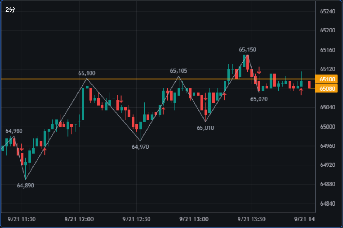Click the red up arrow below the latest candles
This screenshot has width=343, height=228.
(301, 91)
